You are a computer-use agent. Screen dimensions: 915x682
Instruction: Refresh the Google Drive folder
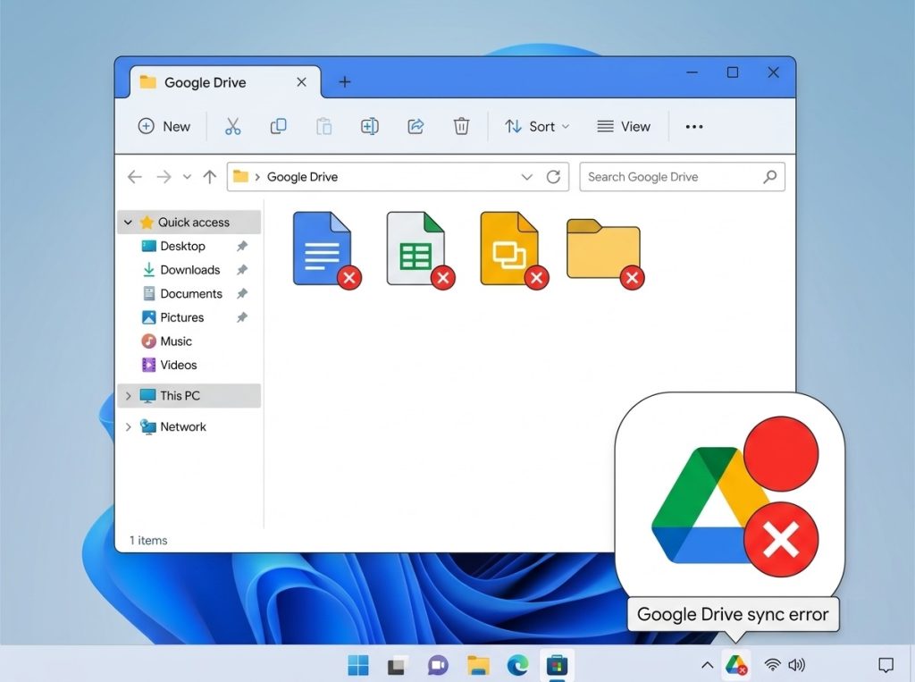(x=553, y=177)
